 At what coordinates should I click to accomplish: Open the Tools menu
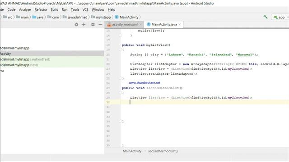coord(75,9)
